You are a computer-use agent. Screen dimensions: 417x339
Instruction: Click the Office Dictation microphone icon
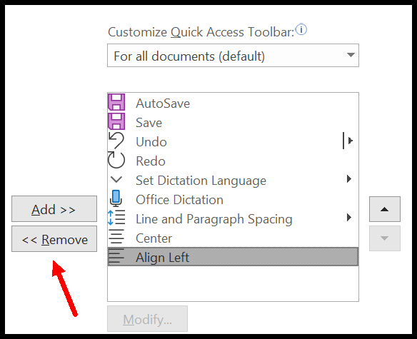point(116,198)
